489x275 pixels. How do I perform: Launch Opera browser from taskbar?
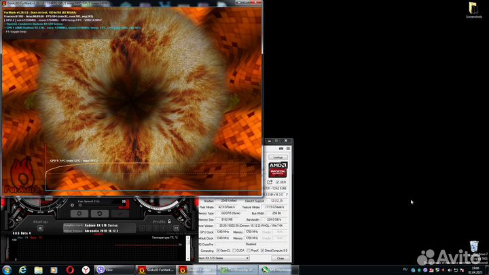70,270
